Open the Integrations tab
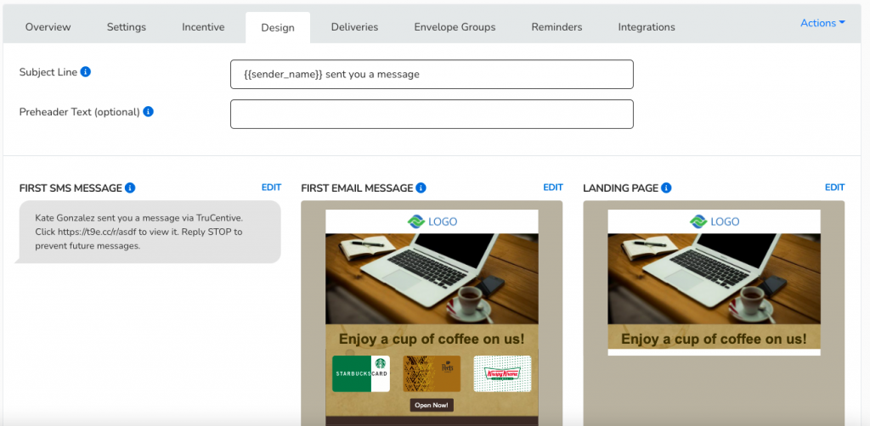This screenshot has height=426, width=870. click(647, 27)
